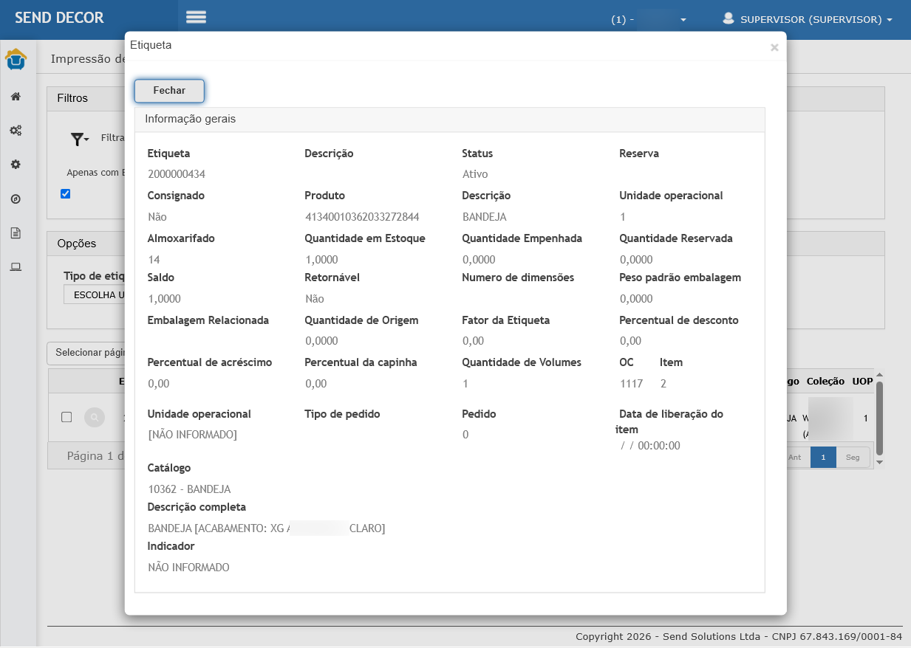
Task: Click the OC value 1117
Action: (631, 384)
